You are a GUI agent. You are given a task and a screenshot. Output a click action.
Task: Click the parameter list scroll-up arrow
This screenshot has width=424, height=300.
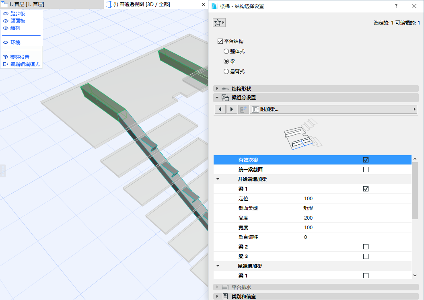pos(415,159)
